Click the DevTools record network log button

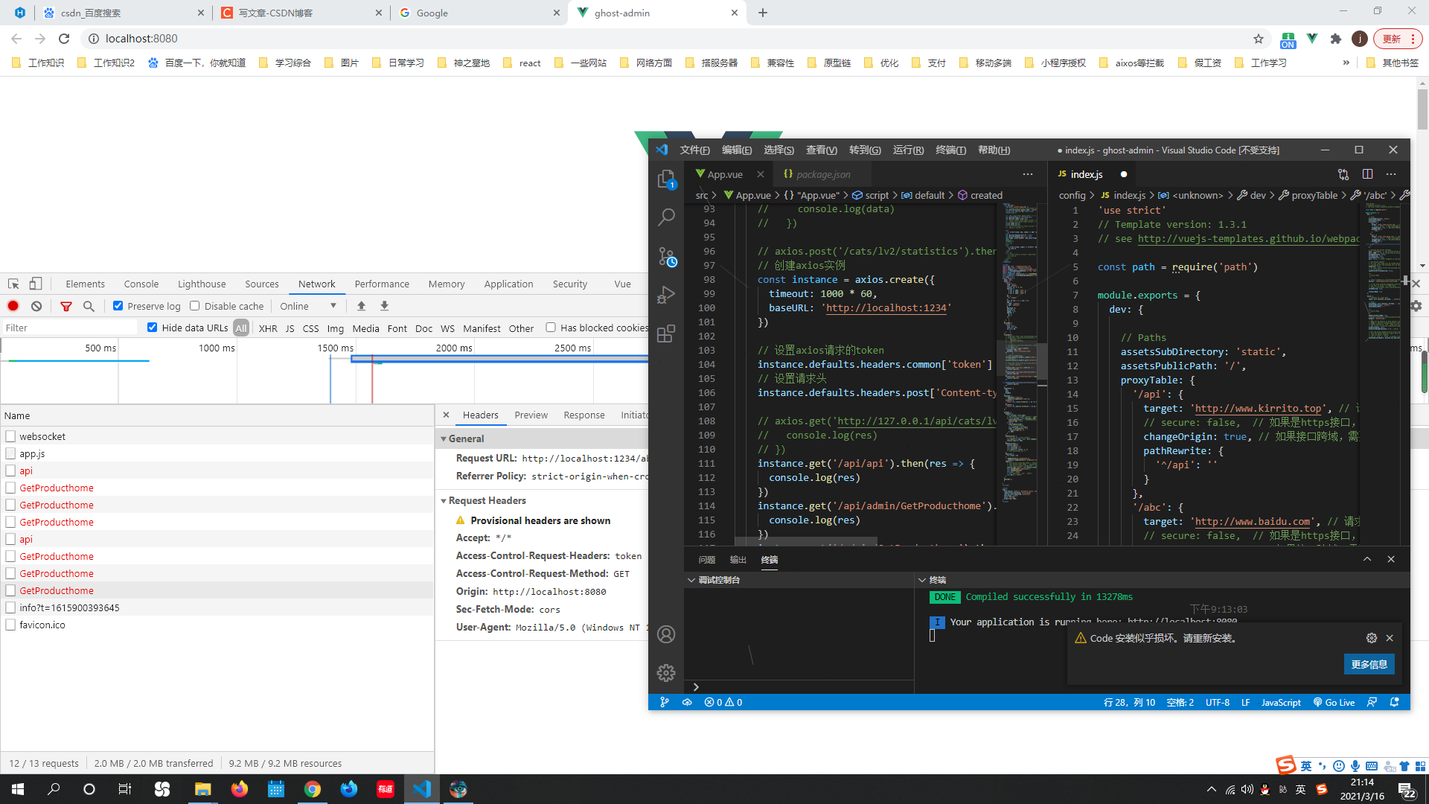[x=13, y=306]
